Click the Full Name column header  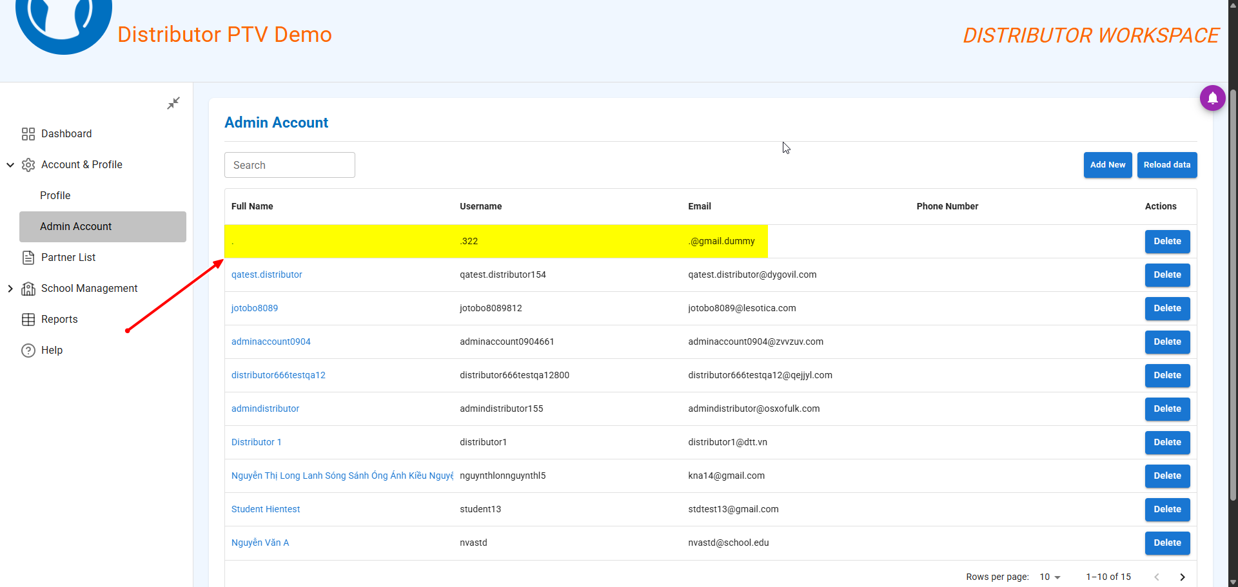point(252,206)
